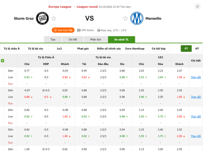
Task: Open Thay đổi link in row with 3.15 Sớm, 2.00 Live
Action: [196, 116]
